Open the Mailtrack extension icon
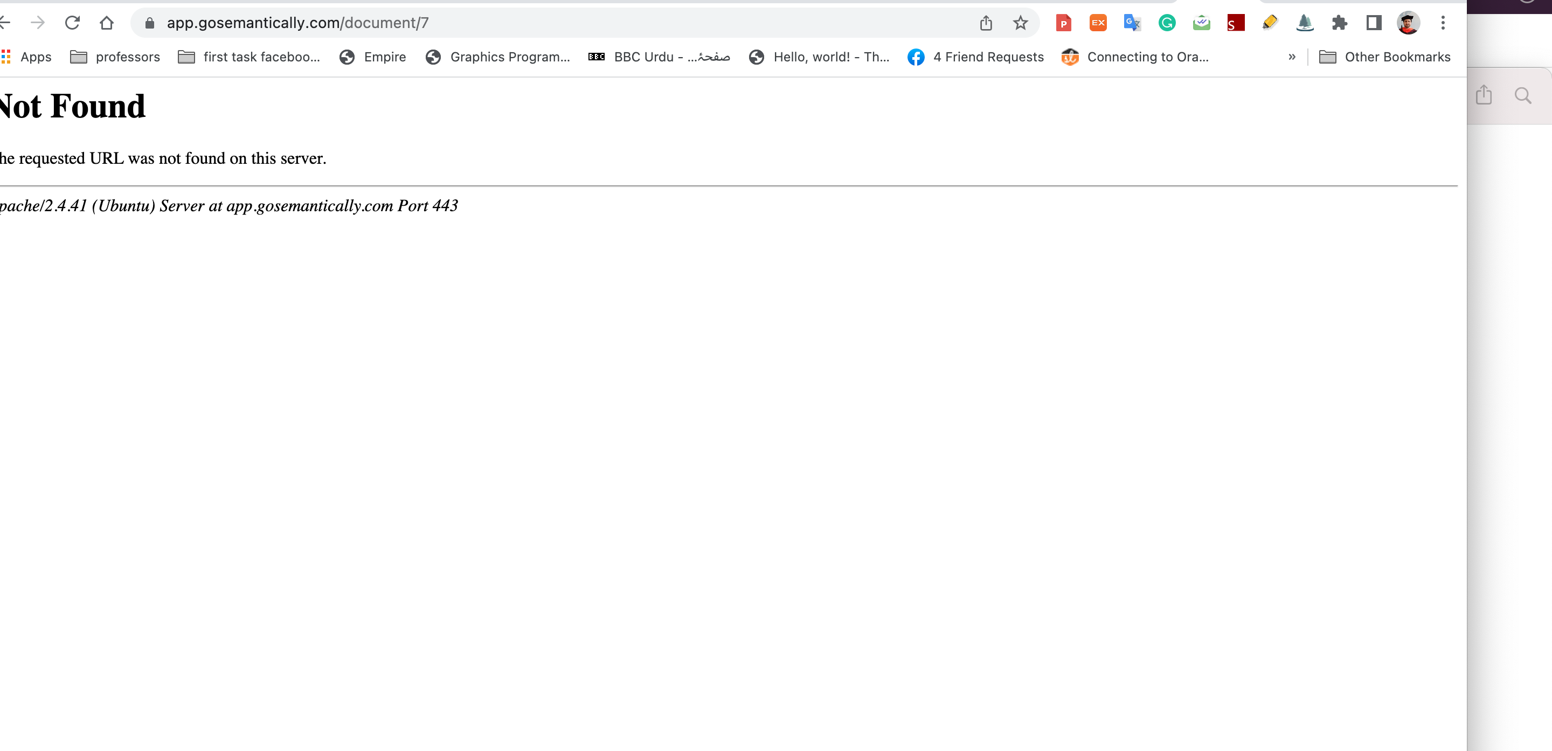 click(1201, 23)
